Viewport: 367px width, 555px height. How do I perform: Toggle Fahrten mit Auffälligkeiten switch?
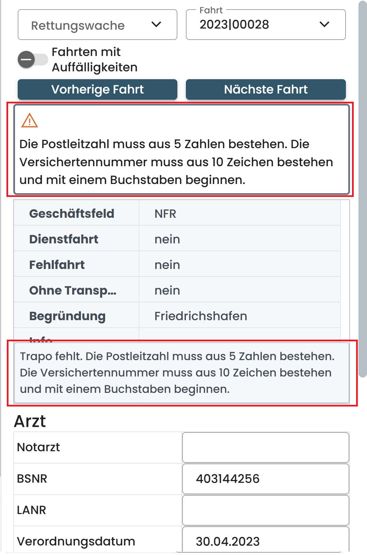pos(33,60)
